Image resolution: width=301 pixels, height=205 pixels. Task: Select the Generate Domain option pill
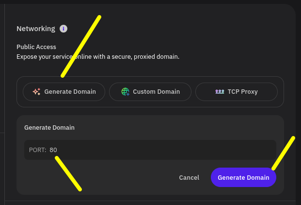click(64, 92)
